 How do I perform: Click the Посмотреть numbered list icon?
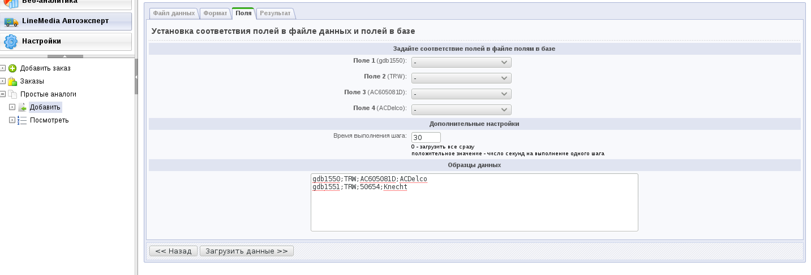pos(22,120)
